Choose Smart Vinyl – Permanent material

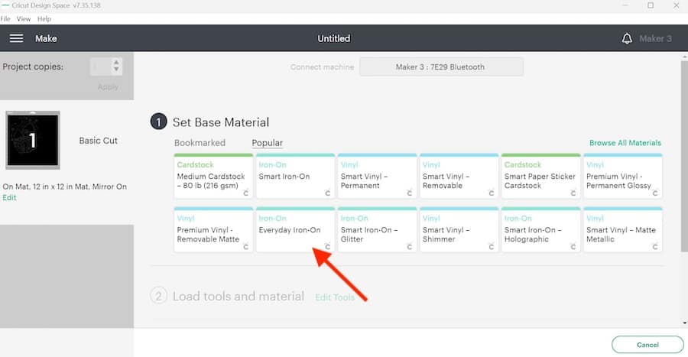(378, 177)
